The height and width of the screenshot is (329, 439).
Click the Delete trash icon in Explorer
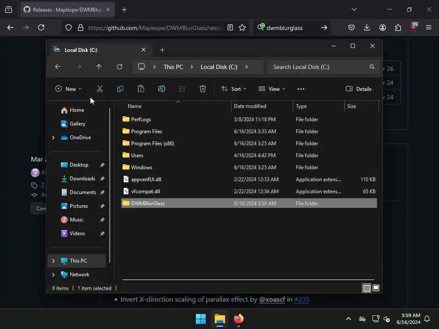point(203,89)
